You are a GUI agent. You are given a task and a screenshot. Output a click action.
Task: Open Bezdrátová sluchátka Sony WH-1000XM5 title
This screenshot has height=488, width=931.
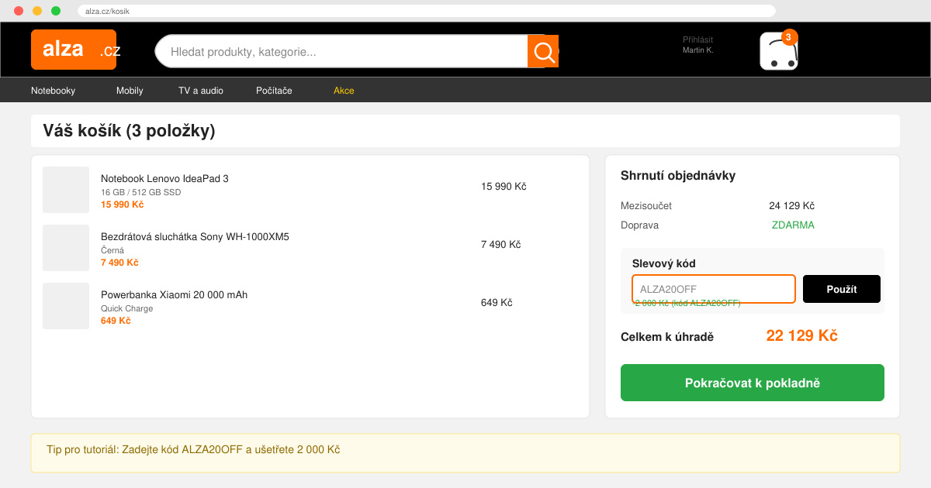pyautogui.click(x=195, y=237)
